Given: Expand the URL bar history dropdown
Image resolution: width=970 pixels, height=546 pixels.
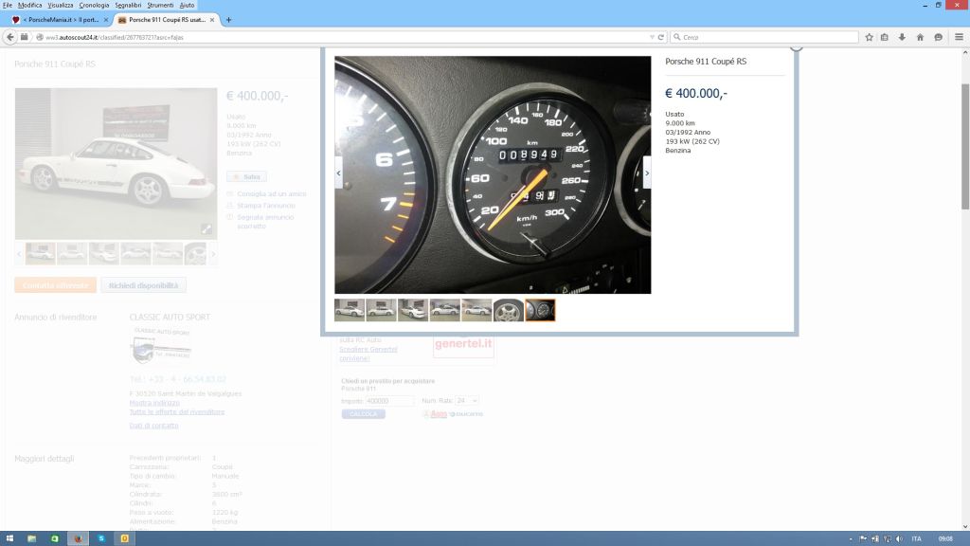Looking at the screenshot, I should pos(651,37).
